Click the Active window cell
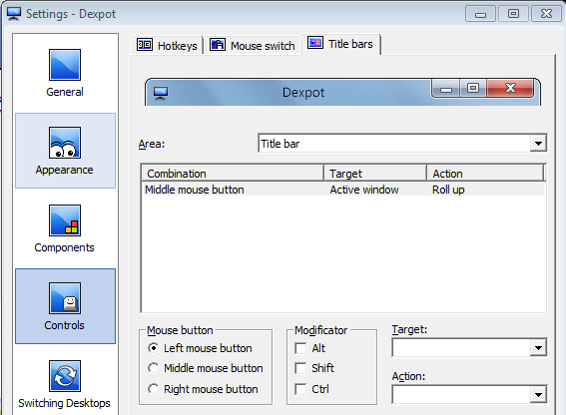 click(x=364, y=190)
